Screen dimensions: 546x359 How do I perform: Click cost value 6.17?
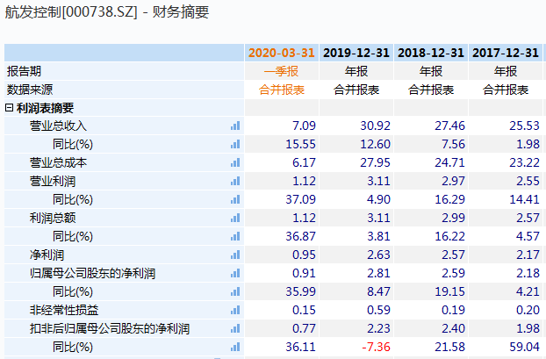point(304,162)
